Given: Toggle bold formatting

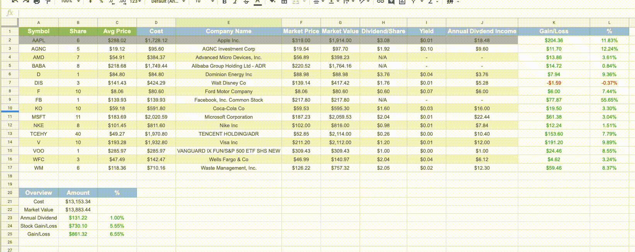Looking at the screenshot, I should coord(224,2).
